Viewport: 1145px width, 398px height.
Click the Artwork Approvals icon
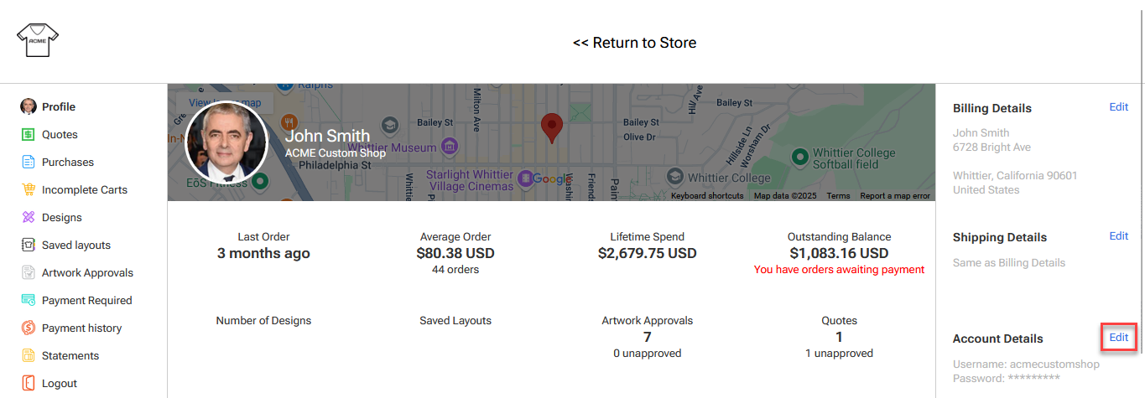29,273
